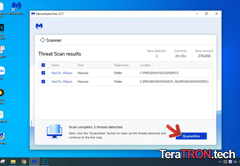The width and height of the screenshot is (240, 166).
Task: Maximize the Malwarebytes window
Action: (206, 14)
